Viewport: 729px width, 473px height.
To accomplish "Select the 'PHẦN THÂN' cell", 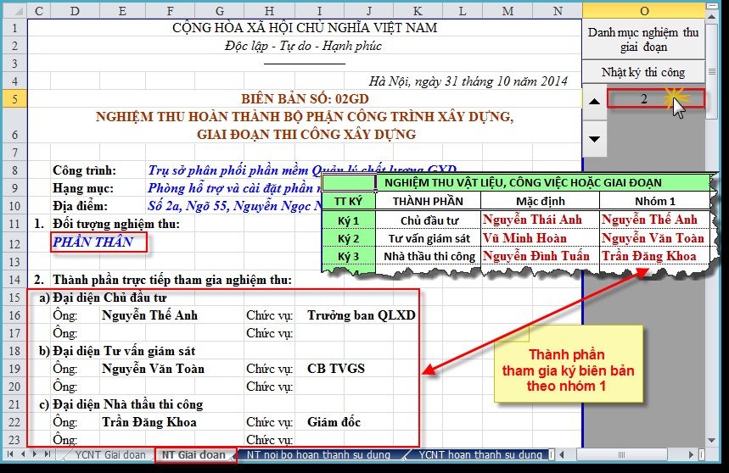I will click(93, 242).
